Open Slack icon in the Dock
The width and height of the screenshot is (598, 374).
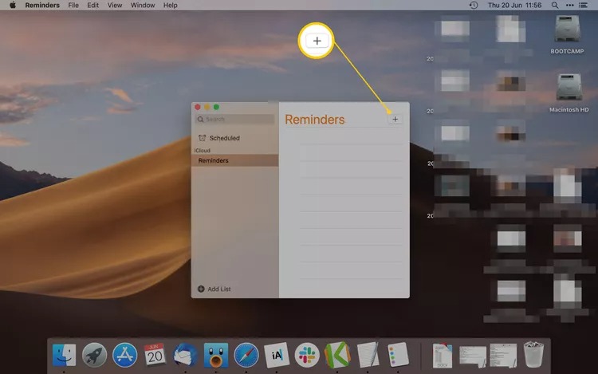coord(307,355)
